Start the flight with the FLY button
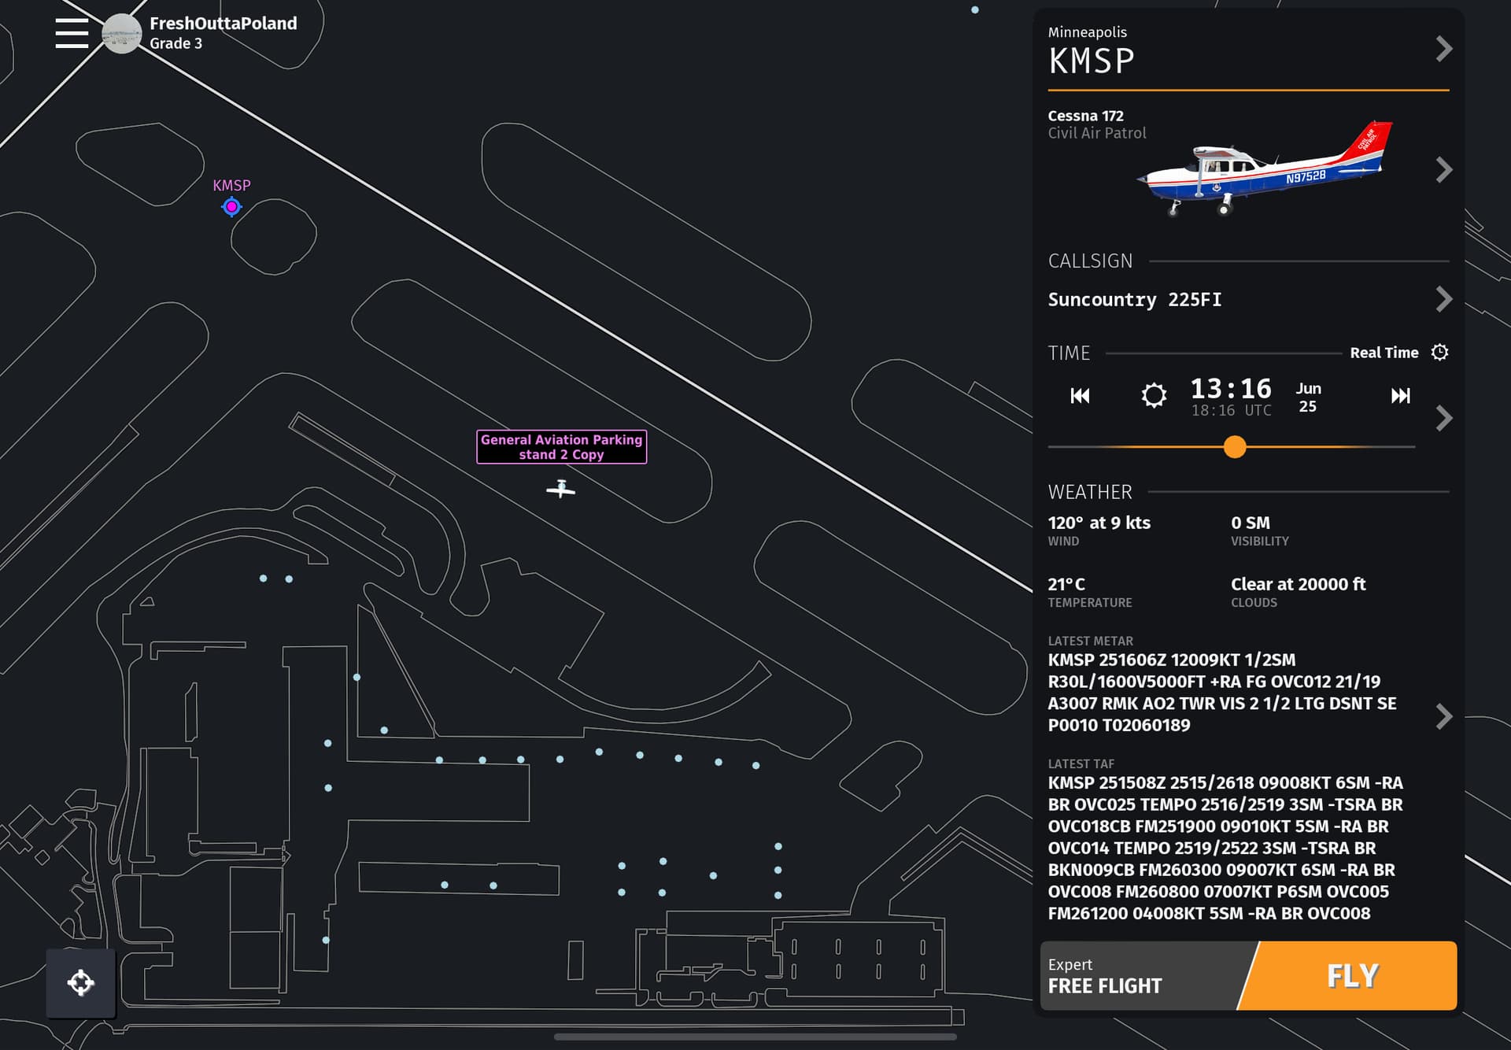The height and width of the screenshot is (1050, 1511). 1351,976
